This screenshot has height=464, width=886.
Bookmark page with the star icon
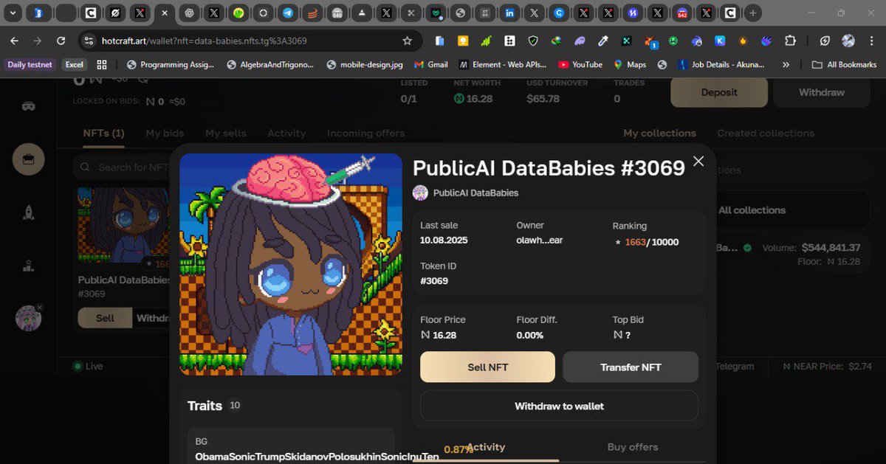point(407,41)
